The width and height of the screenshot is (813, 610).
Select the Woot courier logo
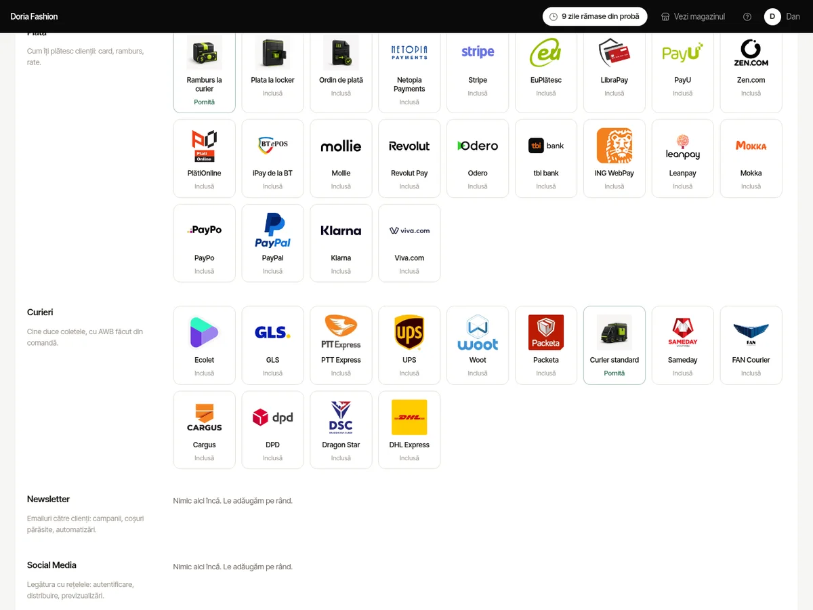click(x=478, y=333)
